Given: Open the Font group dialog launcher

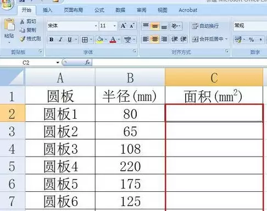Looking at the screenshot, I should pyautogui.click(x=135, y=51).
